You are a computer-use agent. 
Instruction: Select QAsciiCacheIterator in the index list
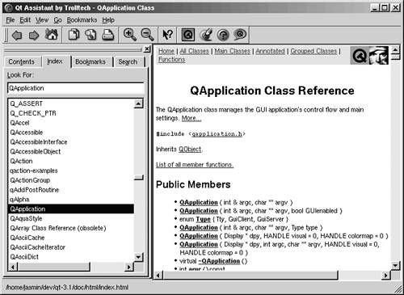pos(71,247)
